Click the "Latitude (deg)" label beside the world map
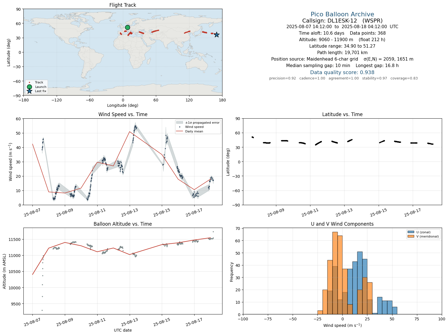Viewport: 448px width, 335px height. click(9, 52)
